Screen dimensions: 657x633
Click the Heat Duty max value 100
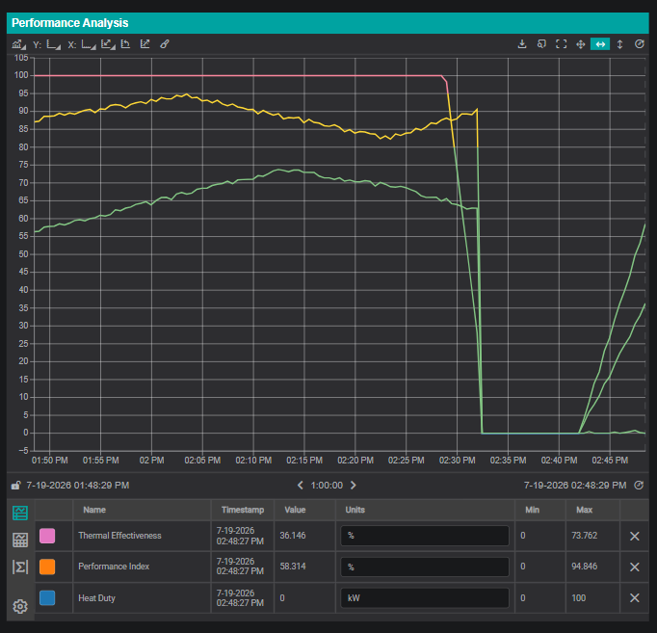(x=579, y=598)
